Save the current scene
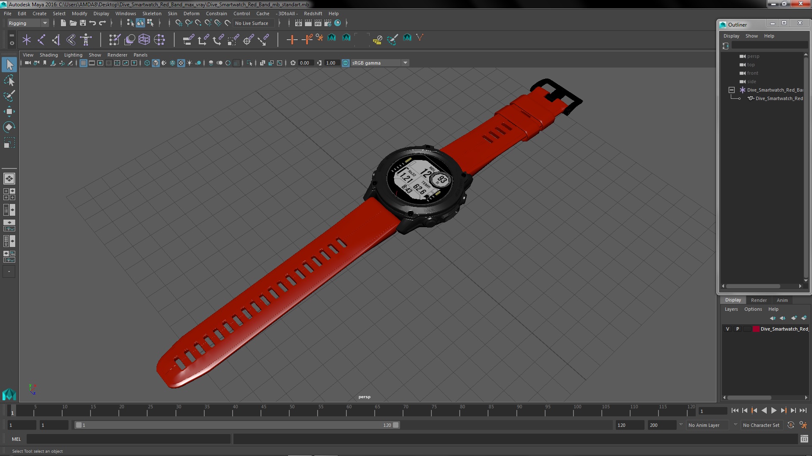Screen dimensions: 812x456 click(x=83, y=23)
